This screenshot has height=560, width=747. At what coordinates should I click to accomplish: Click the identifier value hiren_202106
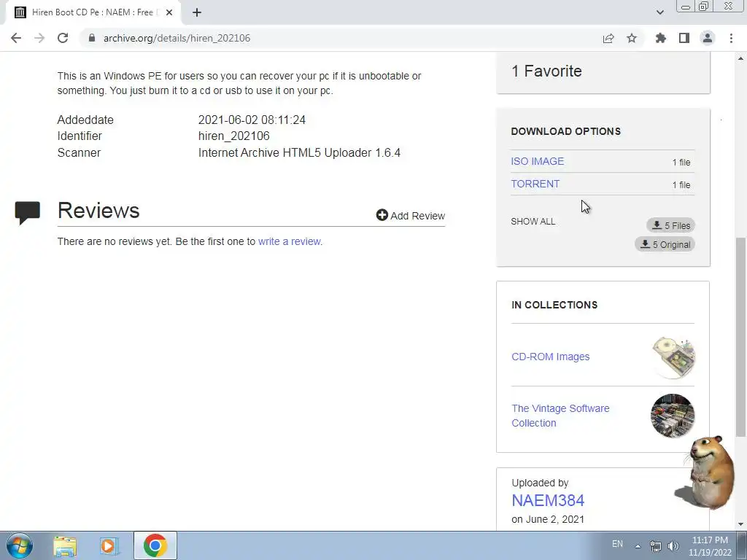coord(234,136)
